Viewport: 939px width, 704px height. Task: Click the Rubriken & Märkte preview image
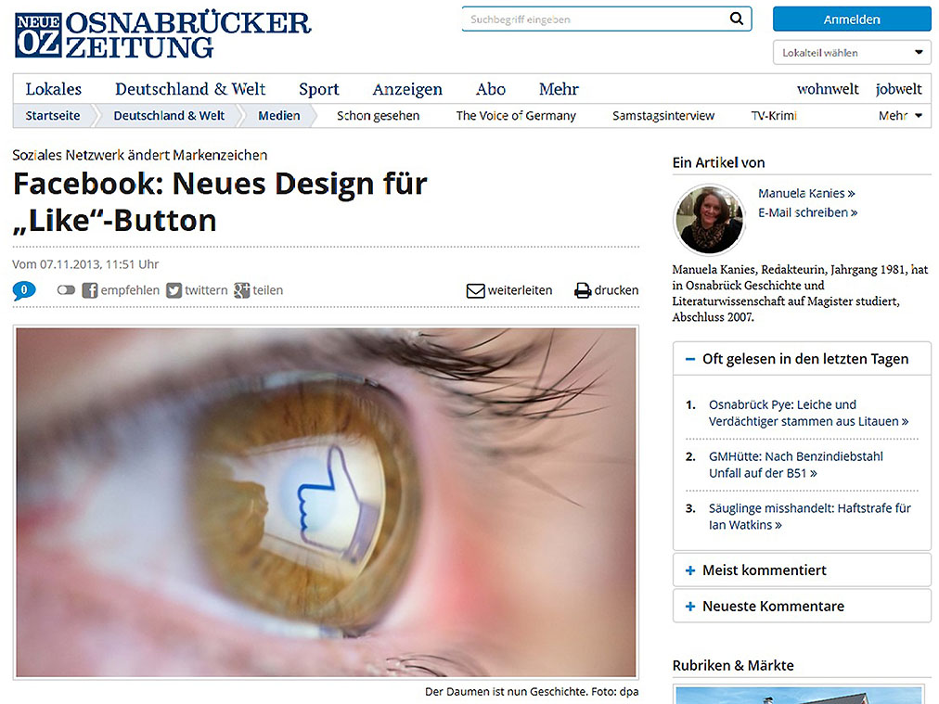(800, 695)
